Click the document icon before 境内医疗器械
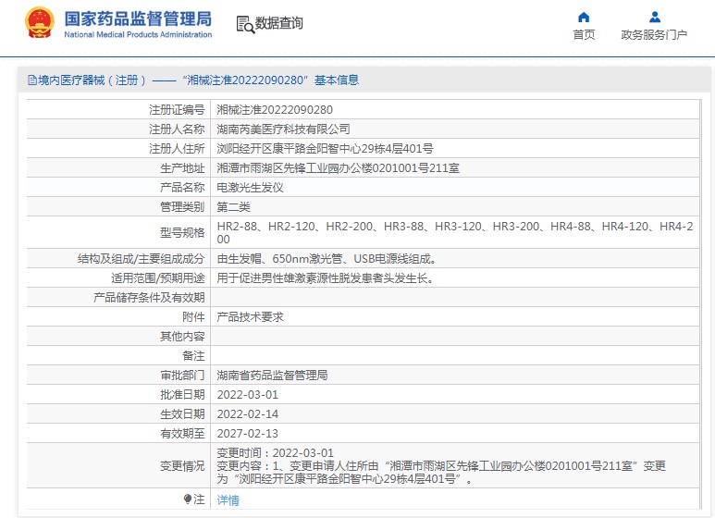The height and width of the screenshot is (518, 715). pyautogui.click(x=32, y=80)
